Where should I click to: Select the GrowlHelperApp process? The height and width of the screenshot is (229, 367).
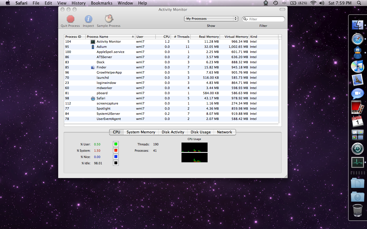tap(171, 72)
